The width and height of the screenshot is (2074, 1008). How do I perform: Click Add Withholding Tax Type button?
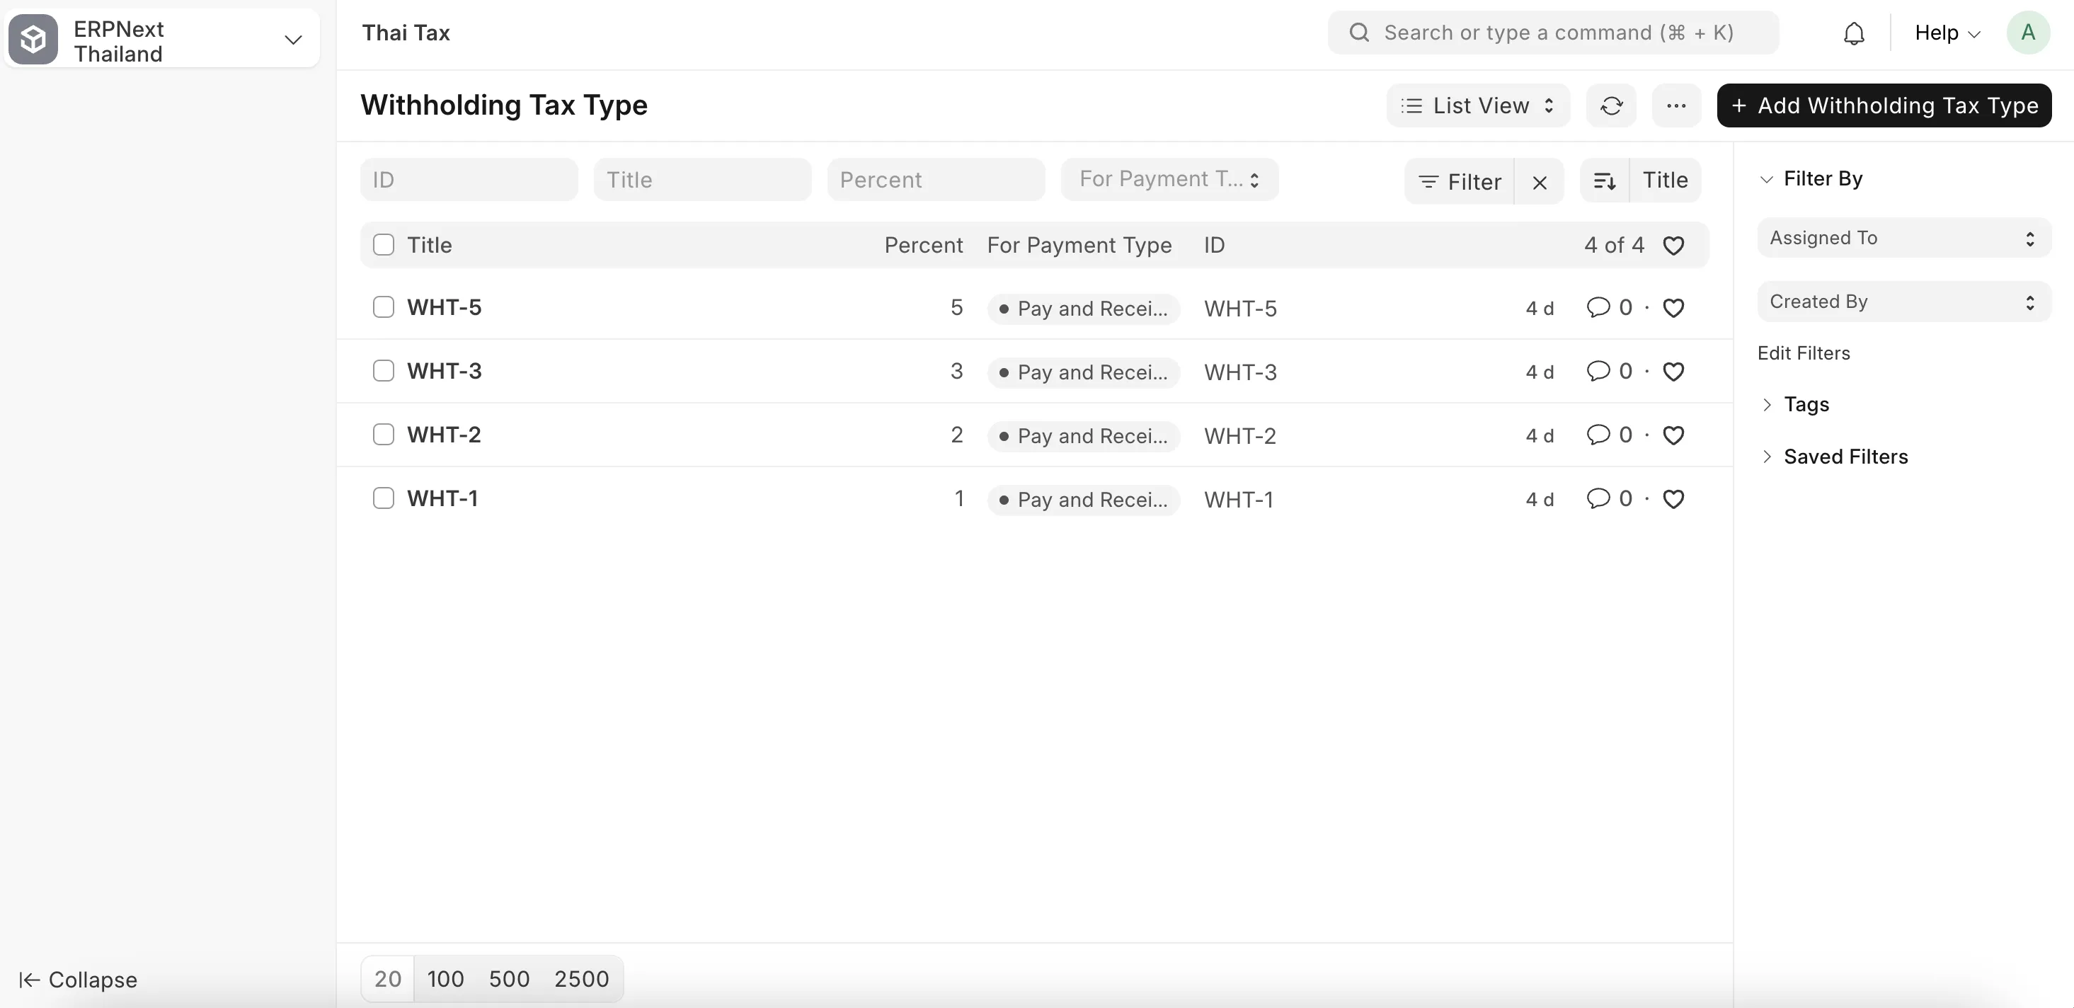1884,105
